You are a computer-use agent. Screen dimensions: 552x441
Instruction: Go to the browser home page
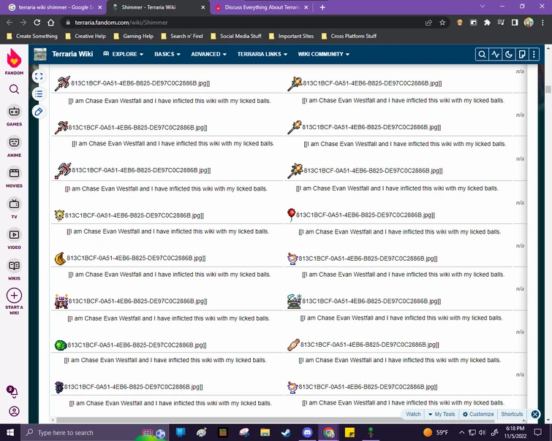pos(50,23)
